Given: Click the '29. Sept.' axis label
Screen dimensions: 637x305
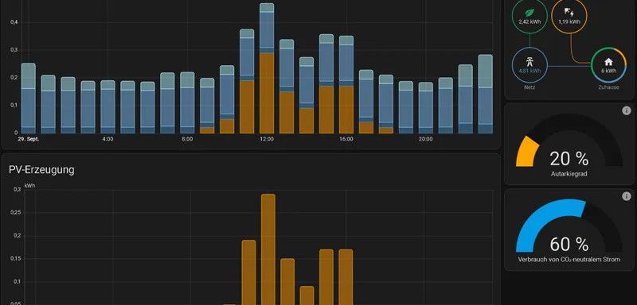Looking at the screenshot, I should coord(29,139).
